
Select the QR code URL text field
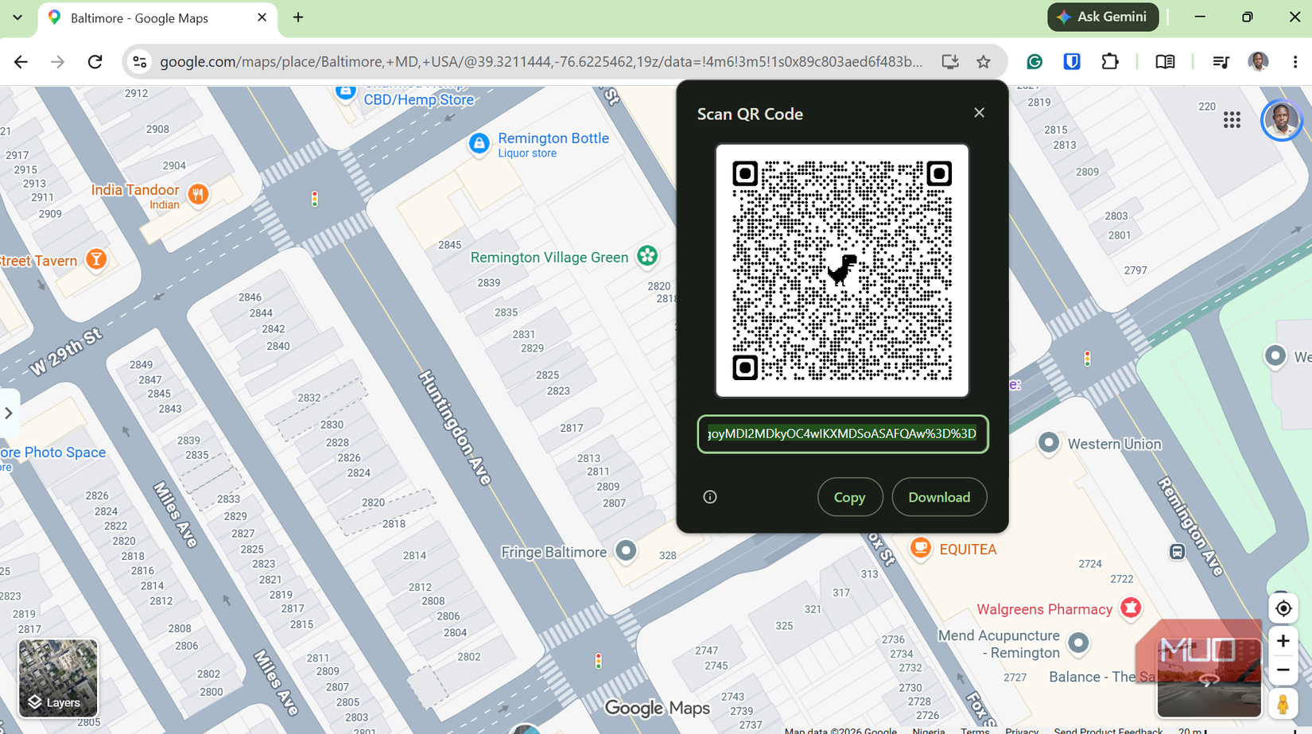click(x=842, y=433)
